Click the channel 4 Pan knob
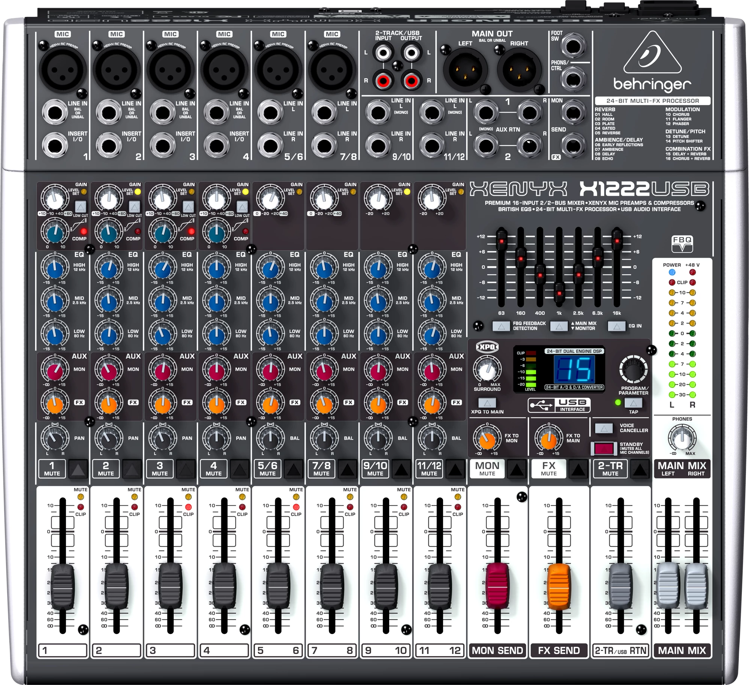This screenshot has width=749, height=685. point(216,438)
